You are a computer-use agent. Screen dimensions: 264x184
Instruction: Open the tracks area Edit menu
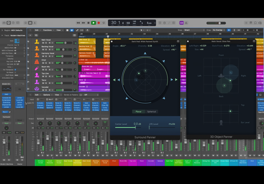pyautogui.click(x=38, y=30)
